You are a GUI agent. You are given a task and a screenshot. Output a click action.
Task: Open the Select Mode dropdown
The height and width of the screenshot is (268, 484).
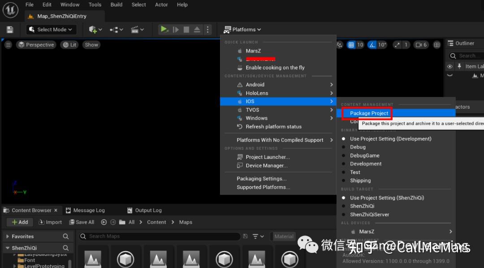[51, 30]
